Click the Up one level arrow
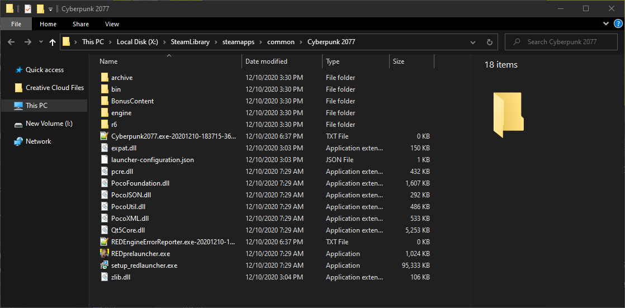Screen dimensions: 625x308 (x=53, y=42)
